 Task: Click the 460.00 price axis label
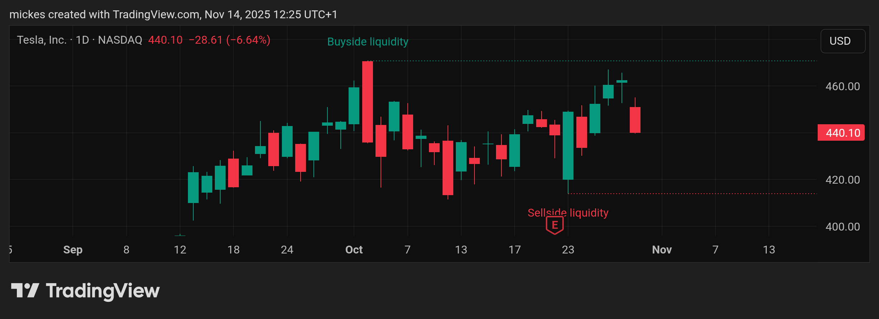pyautogui.click(x=842, y=86)
